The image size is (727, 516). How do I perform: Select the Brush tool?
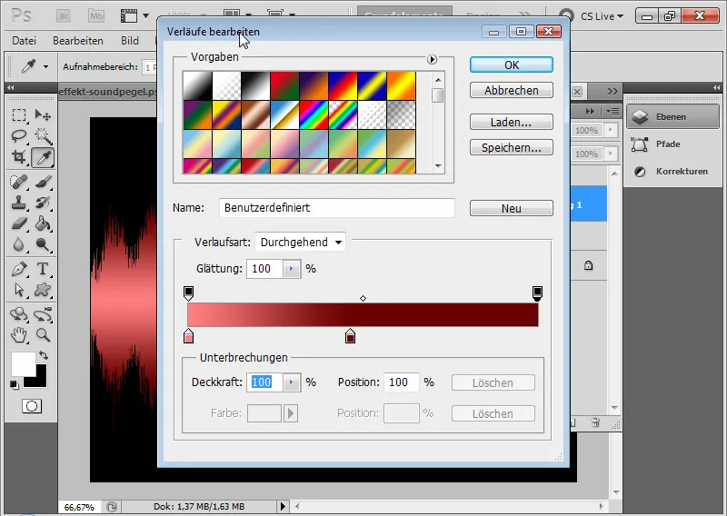[43, 182]
